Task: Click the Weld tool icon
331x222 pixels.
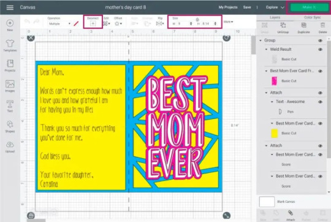Action: pyautogui.click(x=276, y=213)
